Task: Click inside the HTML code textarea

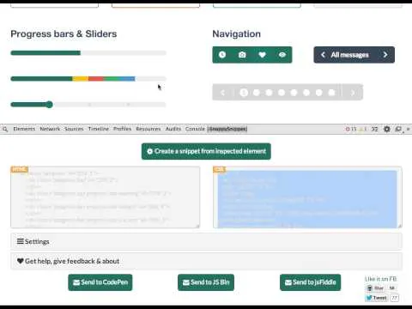Action: (106, 197)
